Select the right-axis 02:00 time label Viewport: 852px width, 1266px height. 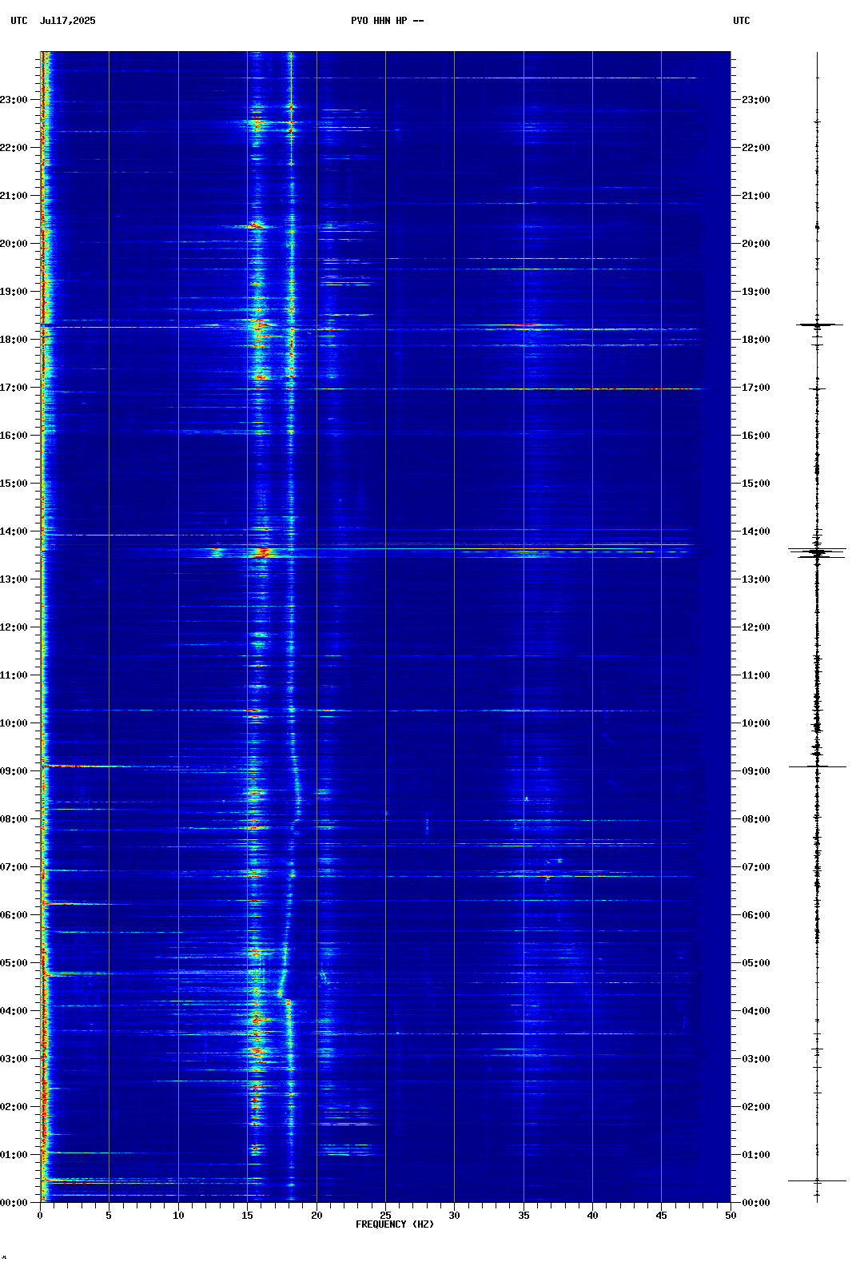(756, 1107)
